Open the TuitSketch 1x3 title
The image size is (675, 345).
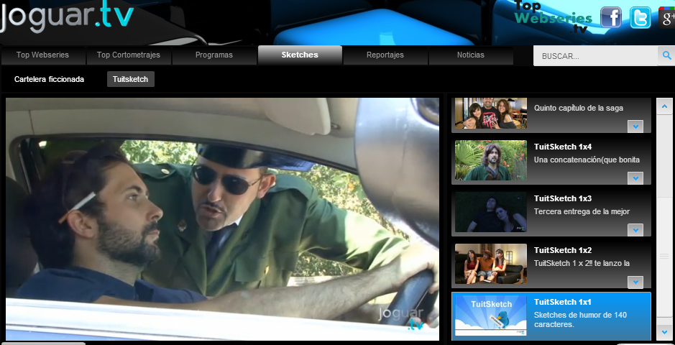coord(563,198)
